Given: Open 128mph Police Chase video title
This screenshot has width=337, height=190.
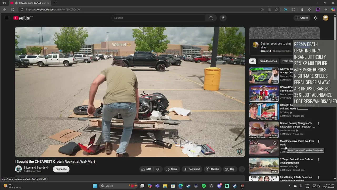Looking at the screenshot, I should pyautogui.click(x=296, y=161).
